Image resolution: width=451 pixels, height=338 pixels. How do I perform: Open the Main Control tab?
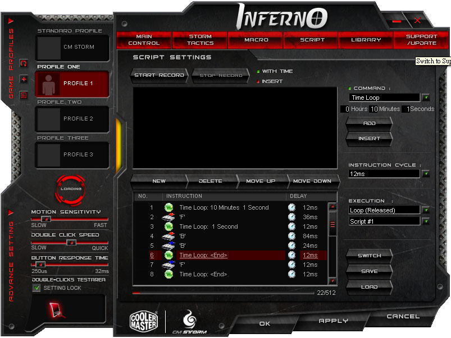[144, 40]
